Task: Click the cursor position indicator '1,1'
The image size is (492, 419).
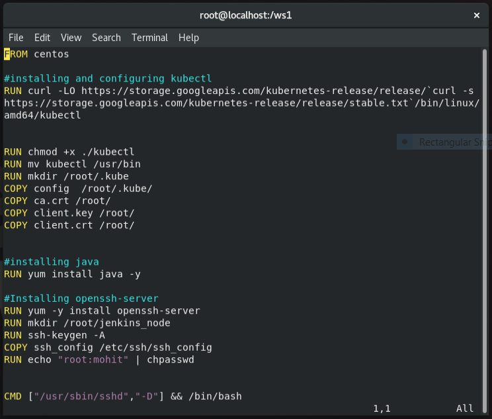Action: 382,408
